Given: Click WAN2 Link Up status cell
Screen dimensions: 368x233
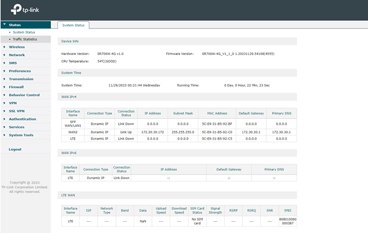Looking at the screenshot, I should 126,132.
